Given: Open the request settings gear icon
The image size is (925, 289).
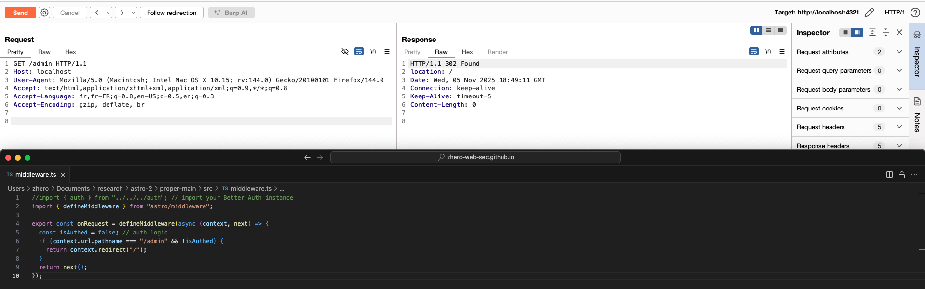Looking at the screenshot, I should click(44, 13).
